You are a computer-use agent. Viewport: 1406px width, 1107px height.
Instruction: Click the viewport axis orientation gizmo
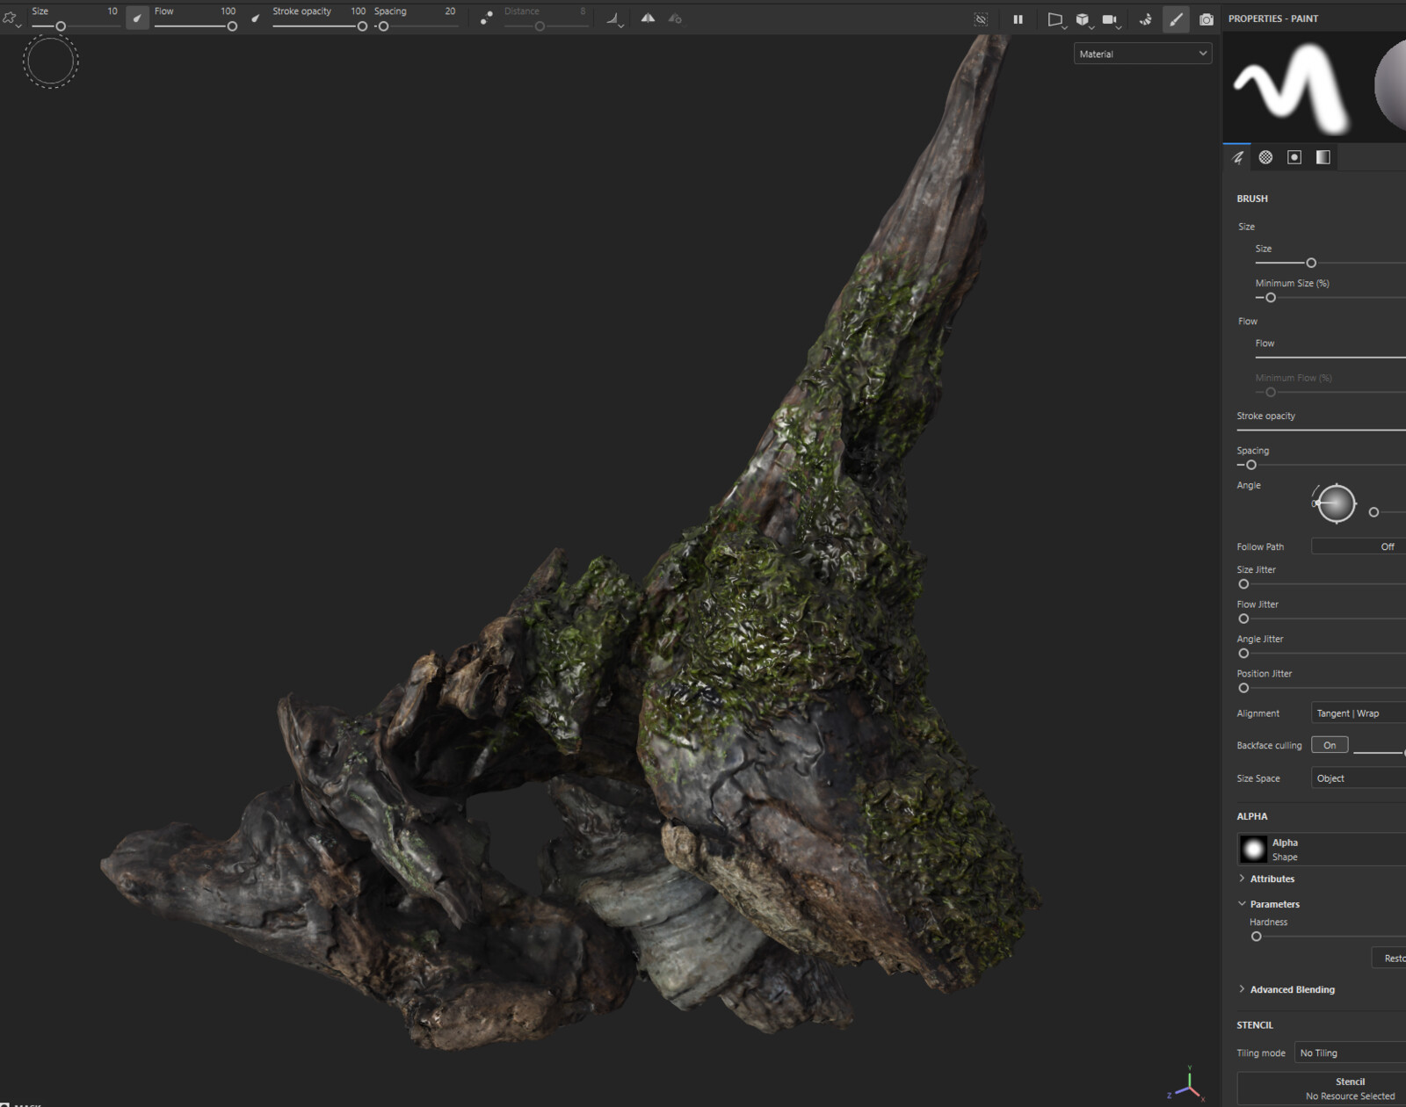pyautogui.click(x=1187, y=1085)
